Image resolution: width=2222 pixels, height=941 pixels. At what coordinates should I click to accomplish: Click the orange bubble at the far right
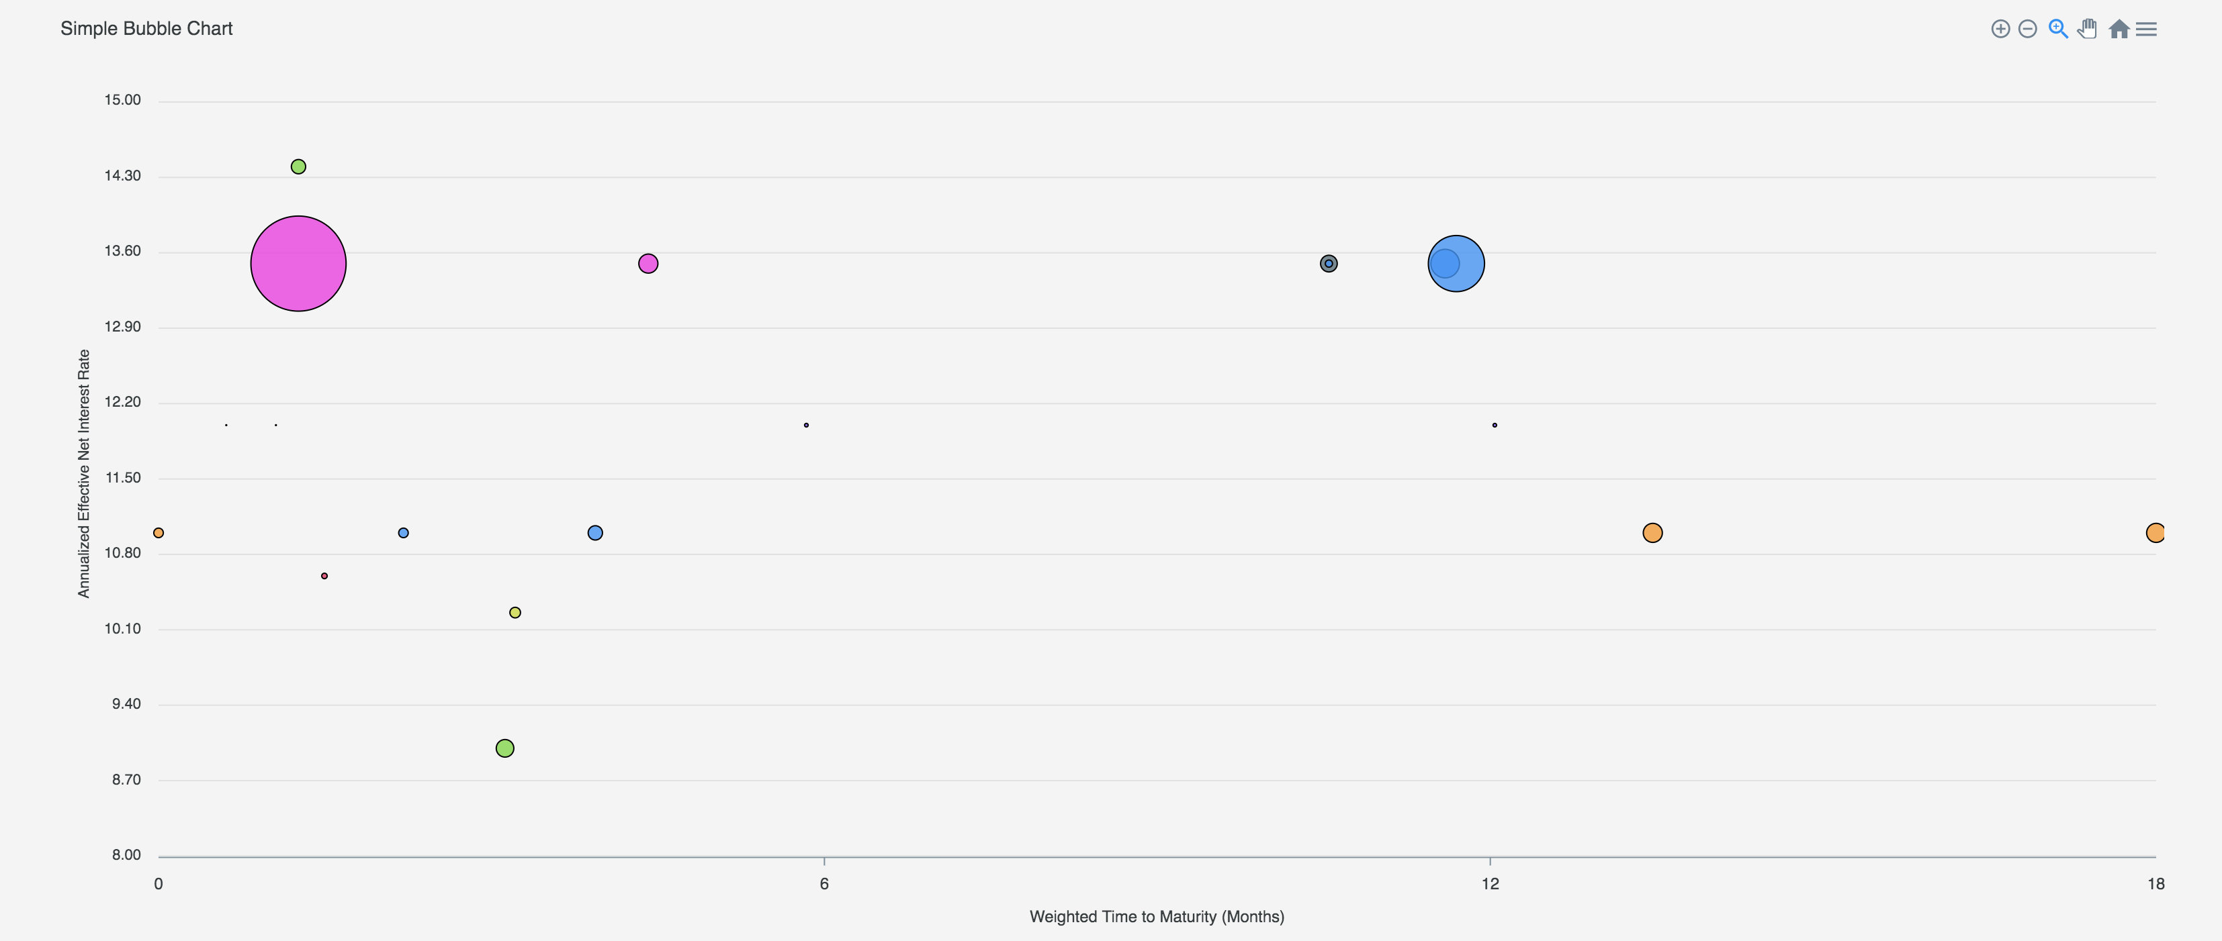pos(2156,534)
